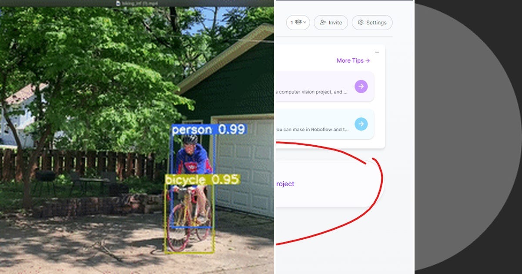Viewport: 522px width, 274px height.
Task: Select the person 0.99 detection label
Action: point(209,130)
